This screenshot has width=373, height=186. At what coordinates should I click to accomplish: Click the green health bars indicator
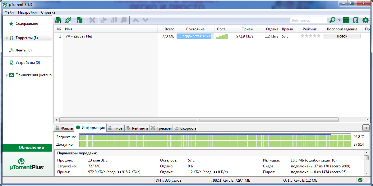tap(222, 36)
